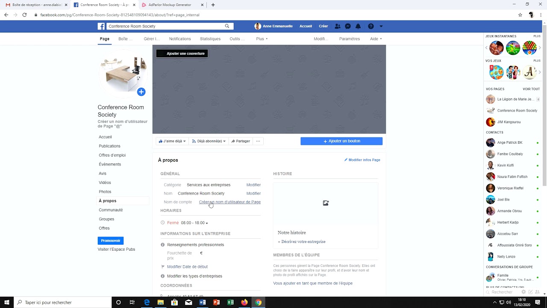Open the Messenger icon

348,26
